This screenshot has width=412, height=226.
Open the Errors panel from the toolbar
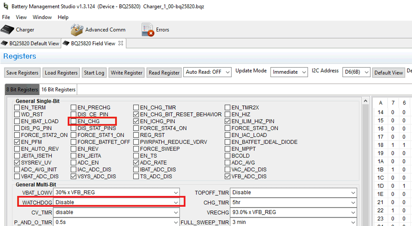click(x=147, y=29)
